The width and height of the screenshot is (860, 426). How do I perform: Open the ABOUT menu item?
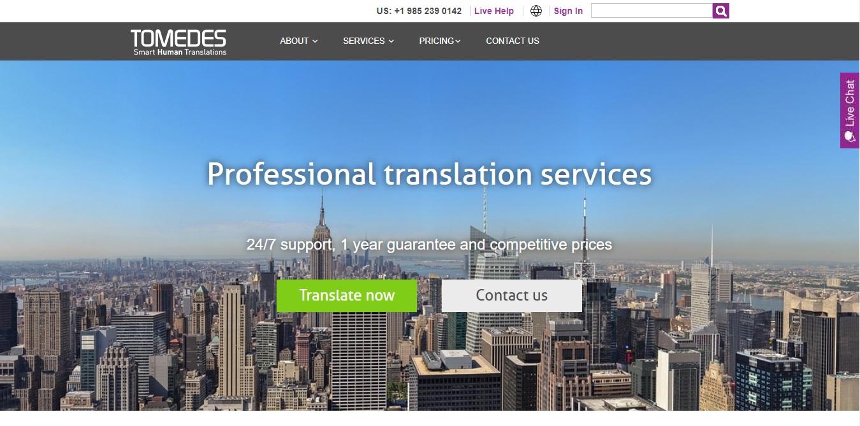tap(294, 41)
